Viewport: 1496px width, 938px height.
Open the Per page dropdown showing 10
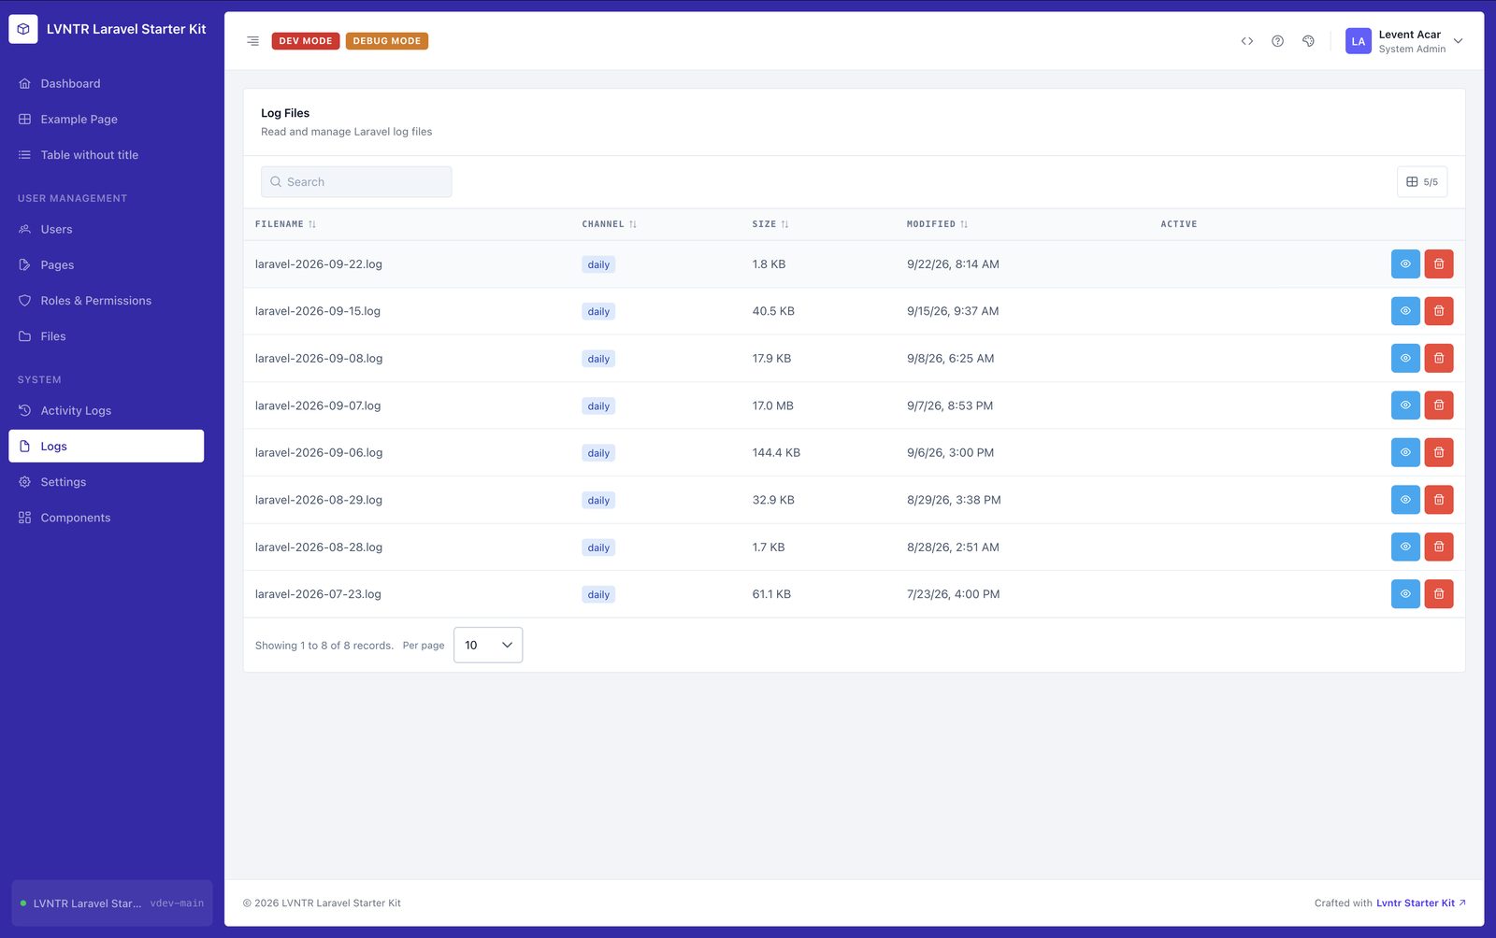pyautogui.click(x=488, y=646)
